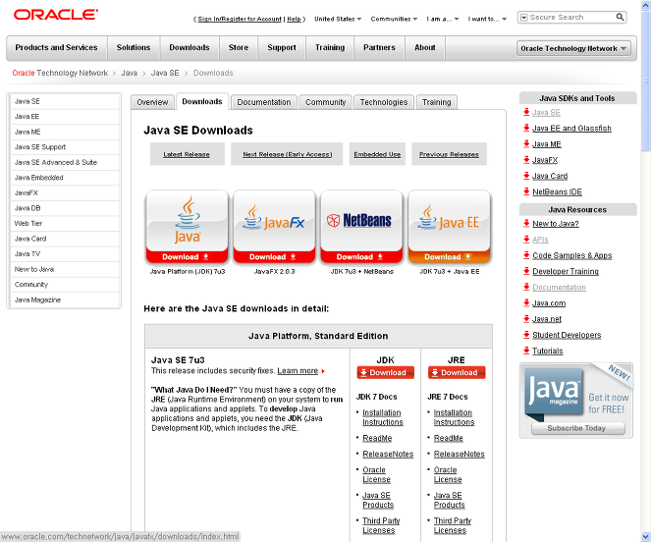Click the red arrow icon beside NetBeans IDE
The width and height of the screenshot is (651, 542).
(526, 191)
